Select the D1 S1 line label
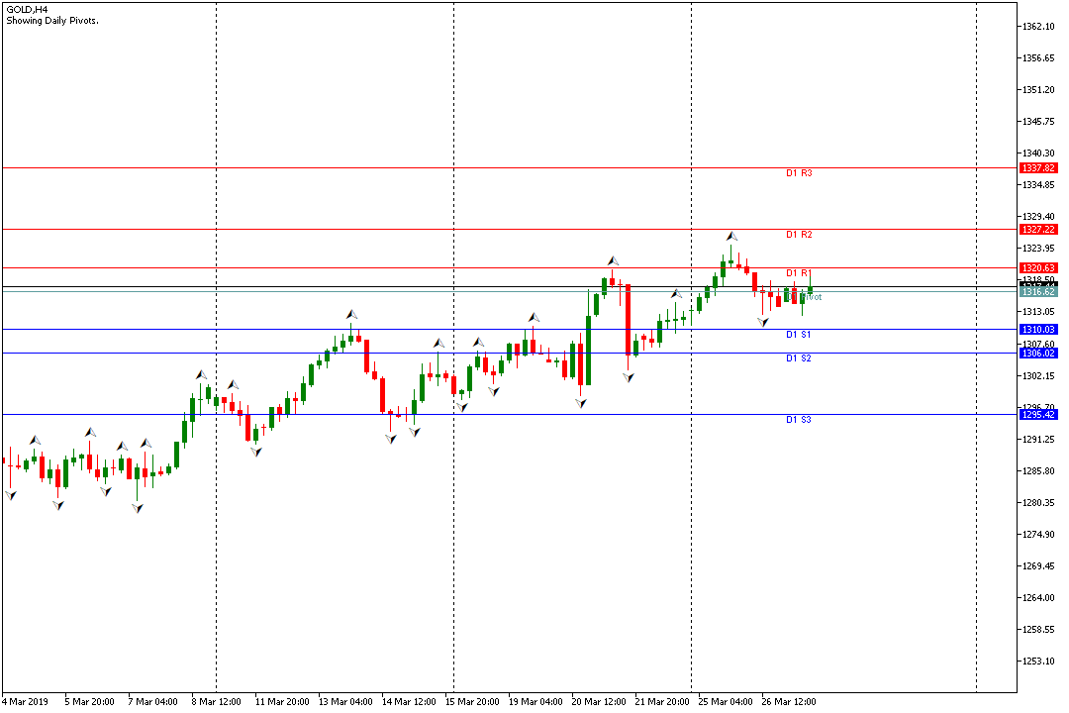The width and height of the screenshot is (1069, 713). tap(799, 335)
